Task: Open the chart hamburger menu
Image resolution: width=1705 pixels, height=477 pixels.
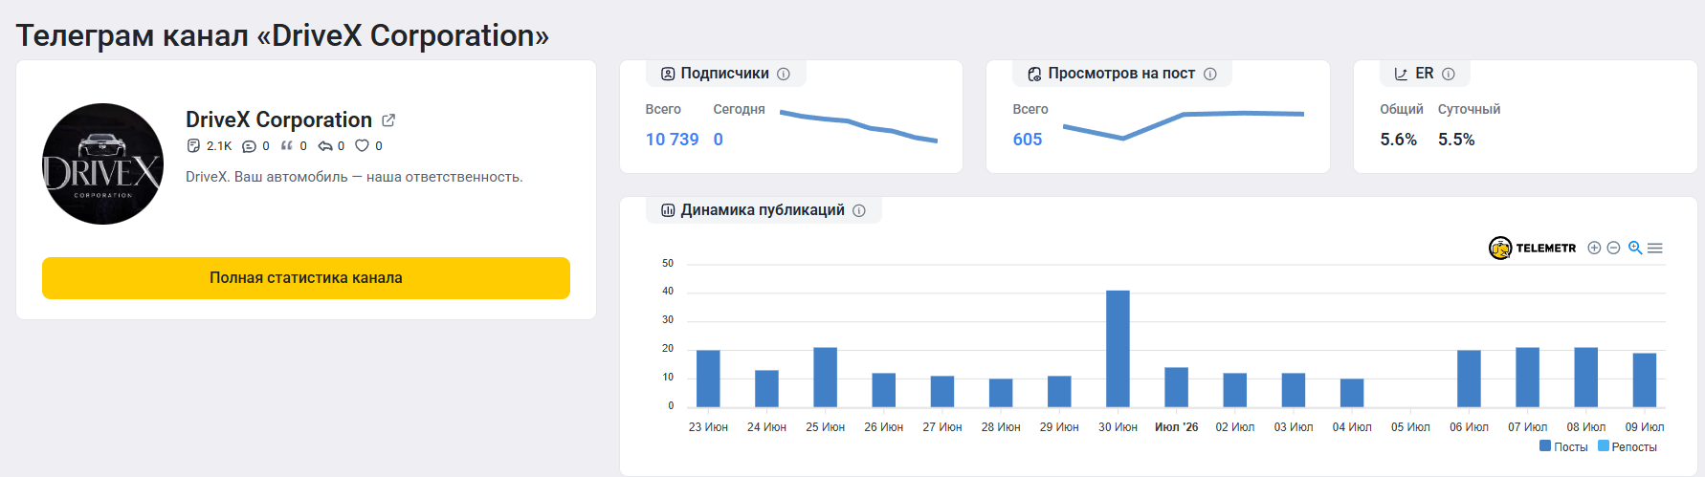Action: pyautogui.click(x=1655, y=248)
